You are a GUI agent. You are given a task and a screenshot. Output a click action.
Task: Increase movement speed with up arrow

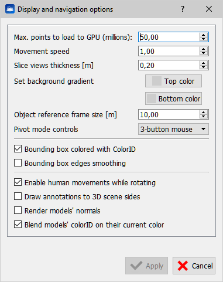click(204, 49)
